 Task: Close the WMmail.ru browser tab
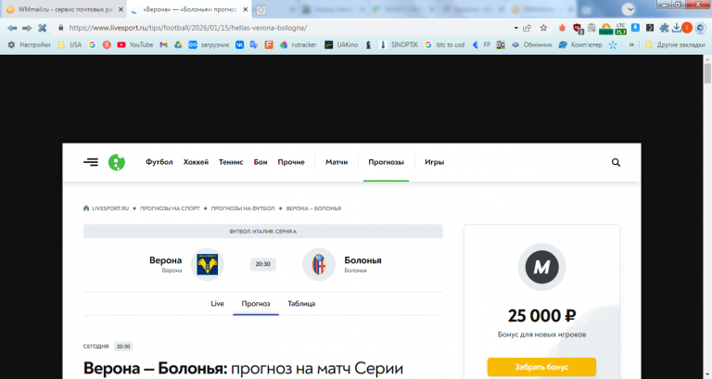121,9
